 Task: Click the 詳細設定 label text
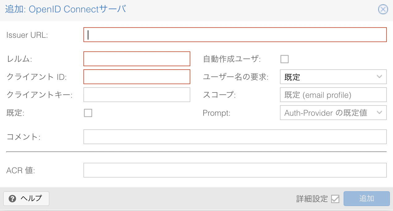312,199
